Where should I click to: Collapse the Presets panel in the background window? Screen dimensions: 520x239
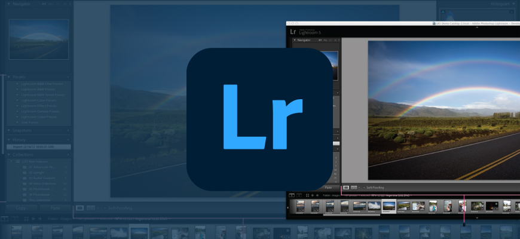9,77
